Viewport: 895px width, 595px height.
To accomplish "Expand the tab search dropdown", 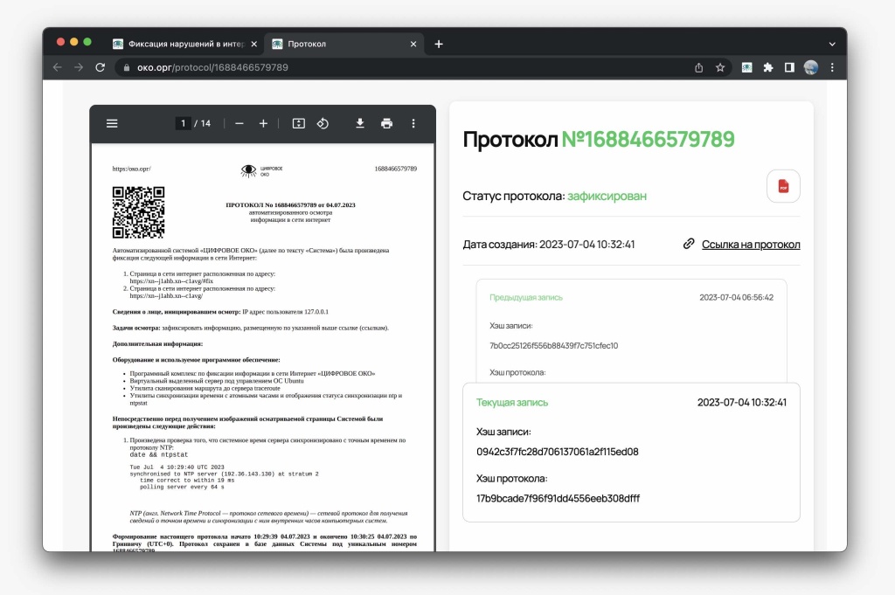I will pyautogui.click(x=832, y=44).
